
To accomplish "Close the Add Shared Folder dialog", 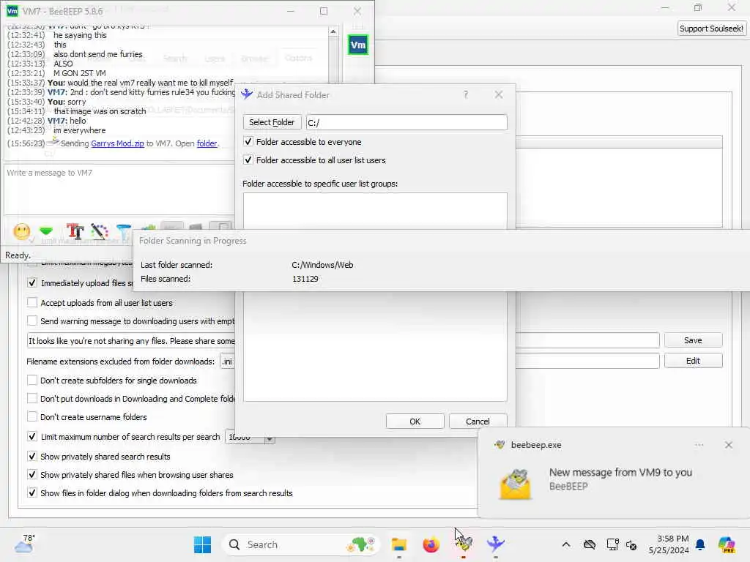I will [498, 94].
